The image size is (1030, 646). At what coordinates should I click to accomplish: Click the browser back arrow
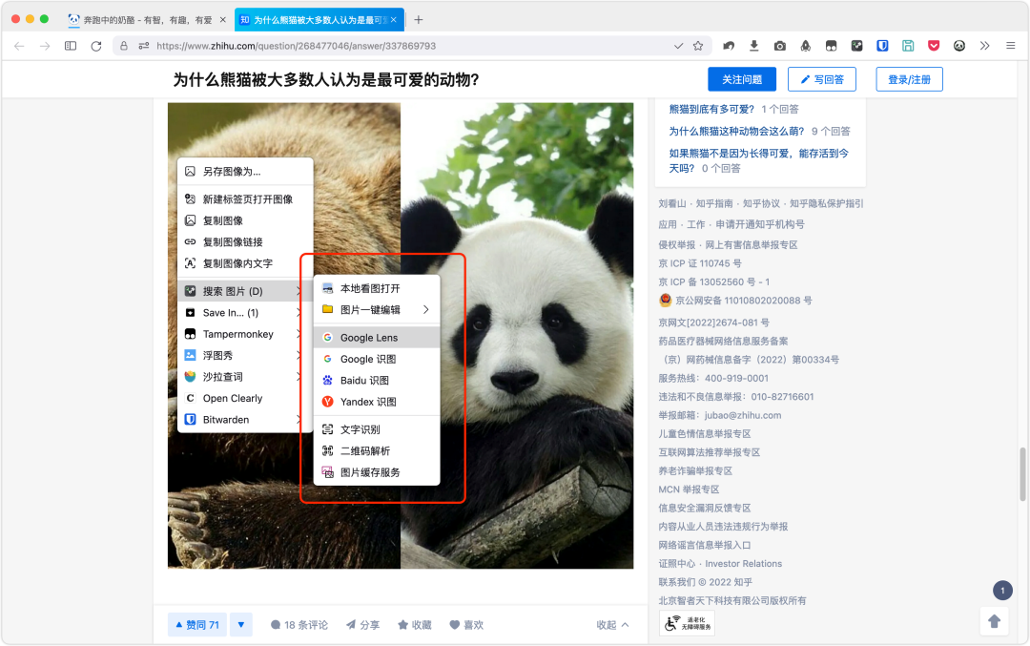click(x=19, y=46)
